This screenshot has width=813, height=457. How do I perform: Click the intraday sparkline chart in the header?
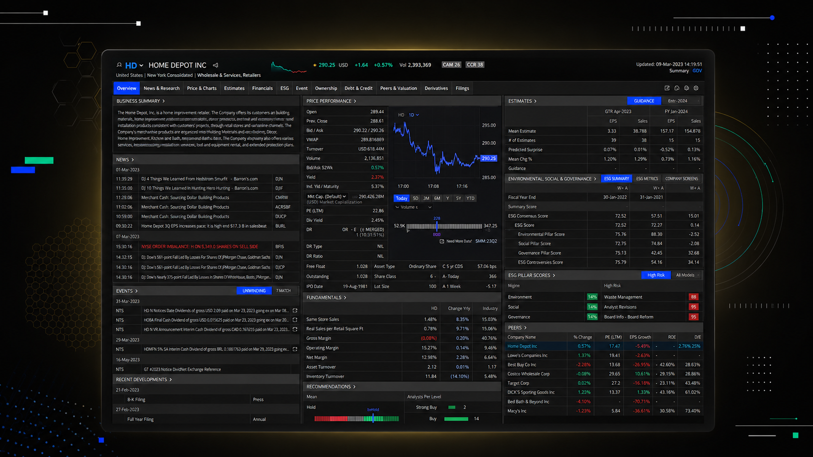pyautogui.click(x=289, y=67)
